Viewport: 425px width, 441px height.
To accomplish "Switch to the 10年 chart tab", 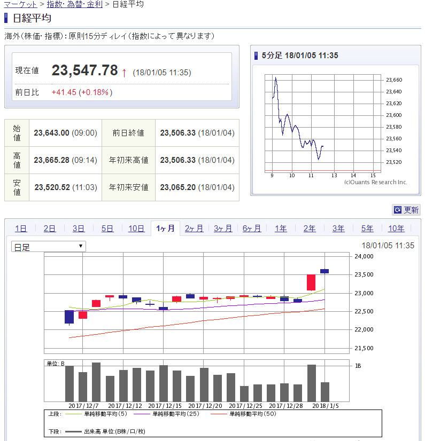I will click(x=396, y=229).
